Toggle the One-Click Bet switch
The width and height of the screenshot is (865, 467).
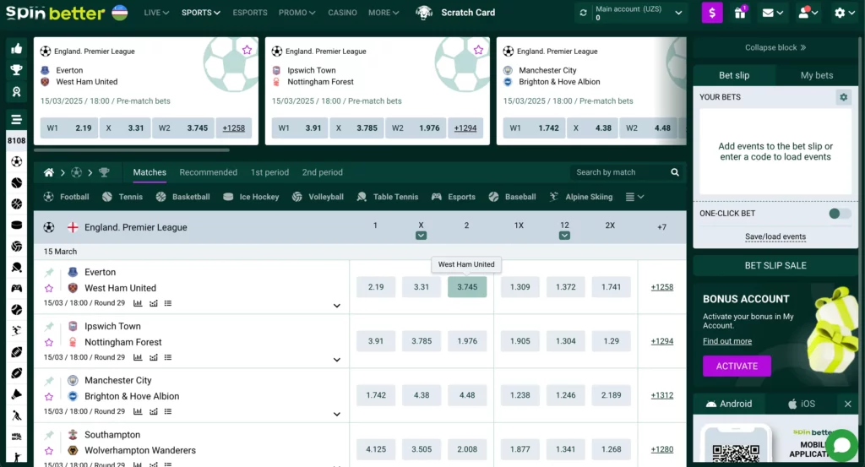839,214
